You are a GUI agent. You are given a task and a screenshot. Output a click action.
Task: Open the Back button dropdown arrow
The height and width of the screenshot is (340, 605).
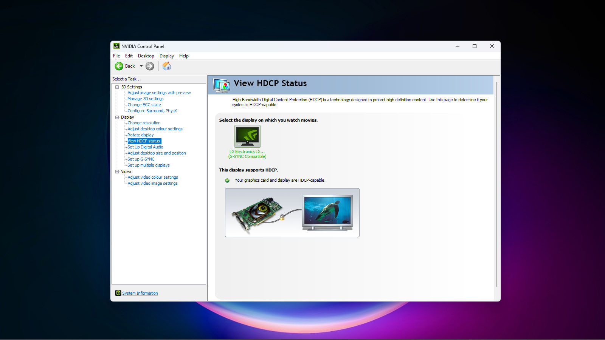pos(141,66)
